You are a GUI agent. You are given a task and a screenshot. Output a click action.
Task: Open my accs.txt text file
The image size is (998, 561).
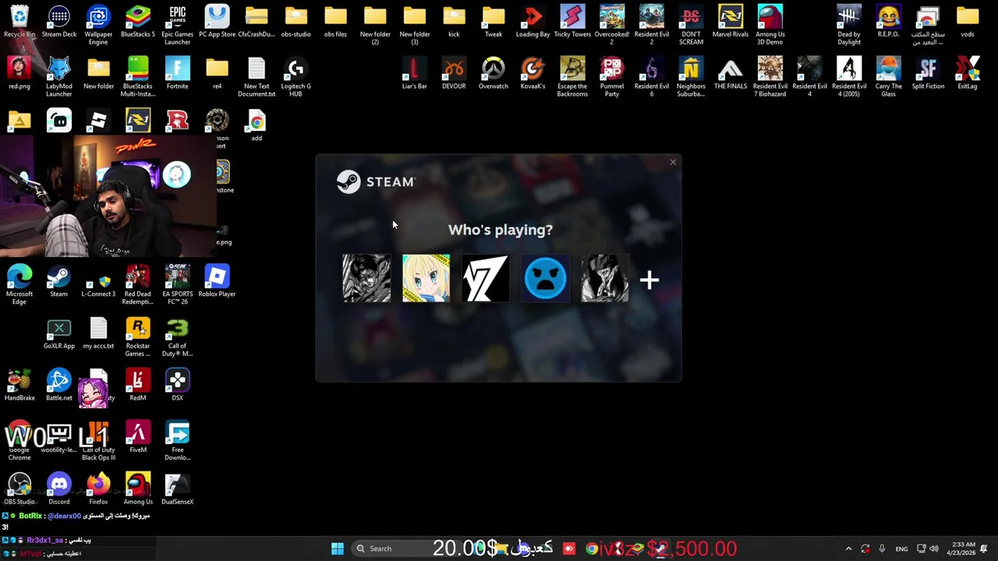coord(98,333)
